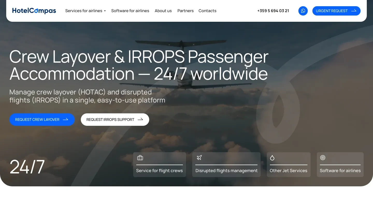Open Disrupted flights management card

[226, 165]
